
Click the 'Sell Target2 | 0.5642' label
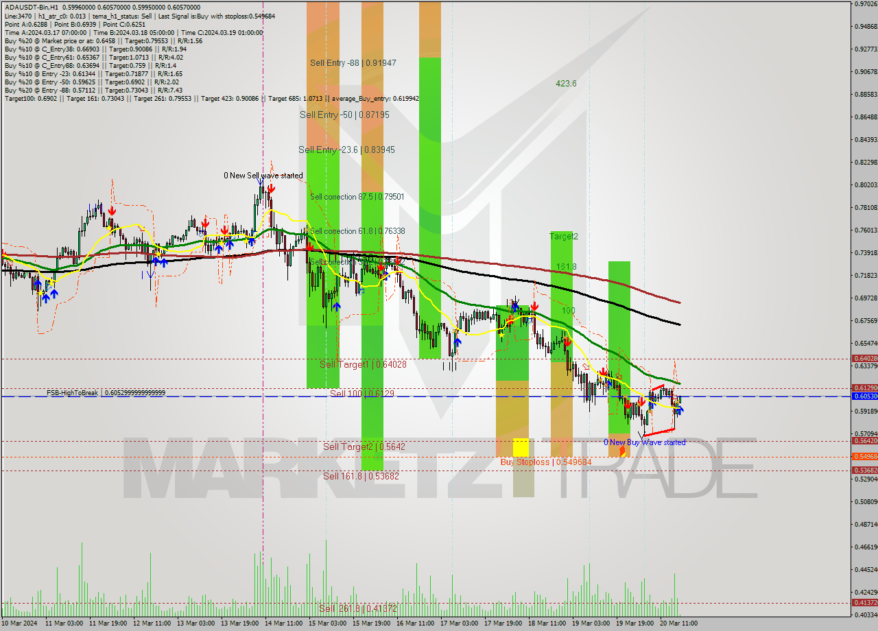point(364,447)
